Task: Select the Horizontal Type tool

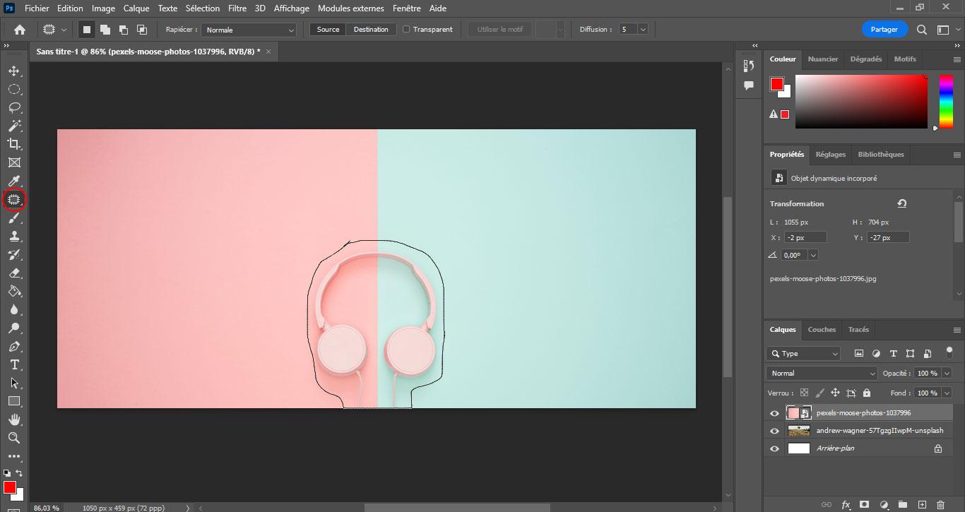Action: point(13,365)
